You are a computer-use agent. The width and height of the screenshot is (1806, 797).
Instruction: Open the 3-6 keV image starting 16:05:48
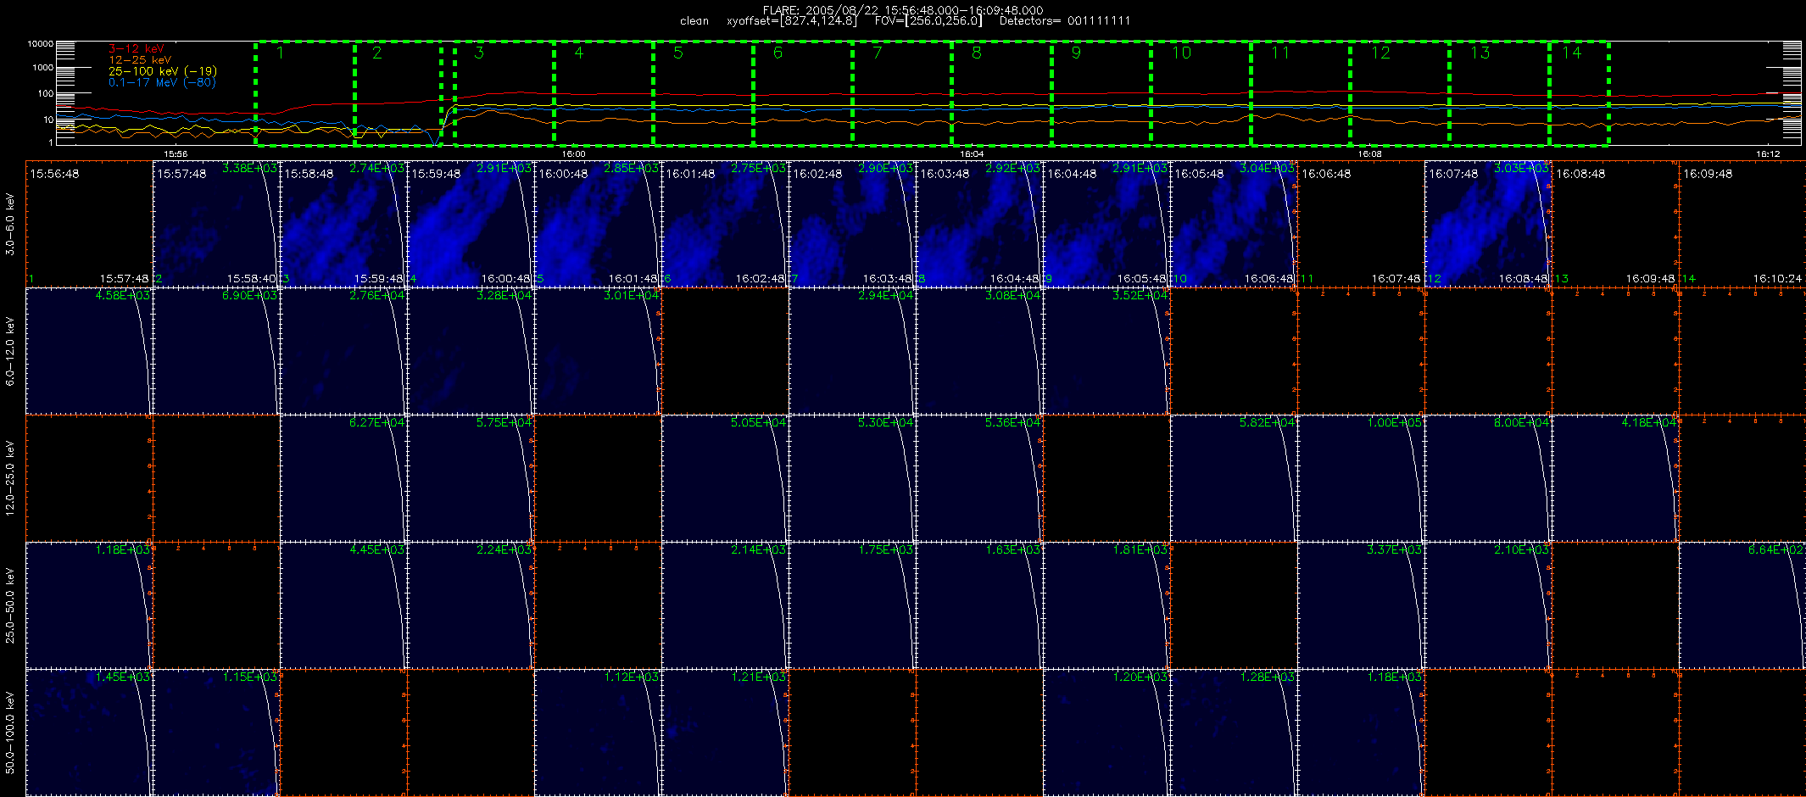point(1234,224)
